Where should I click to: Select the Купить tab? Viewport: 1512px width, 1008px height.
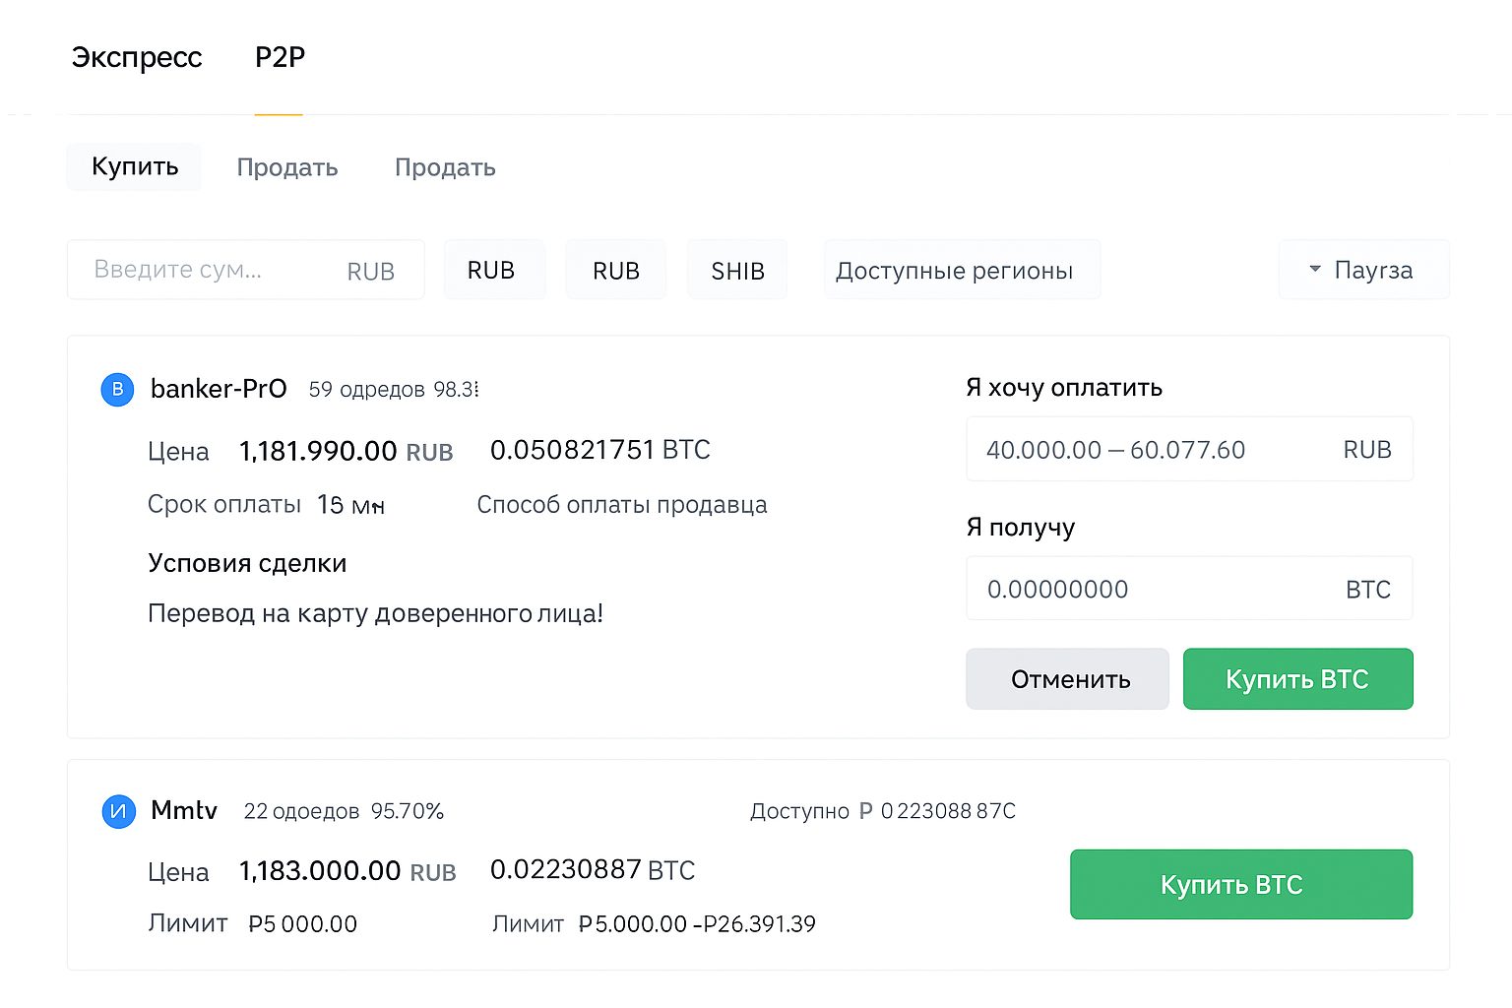tap(133, 166)
